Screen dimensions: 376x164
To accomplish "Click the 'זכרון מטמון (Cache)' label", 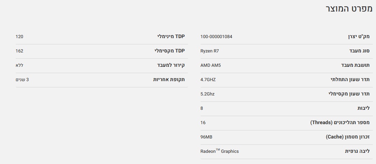I will (348, 137).
